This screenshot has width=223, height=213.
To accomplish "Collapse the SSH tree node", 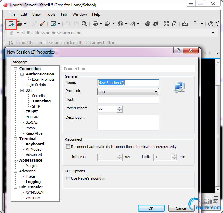I will [22, 90].
